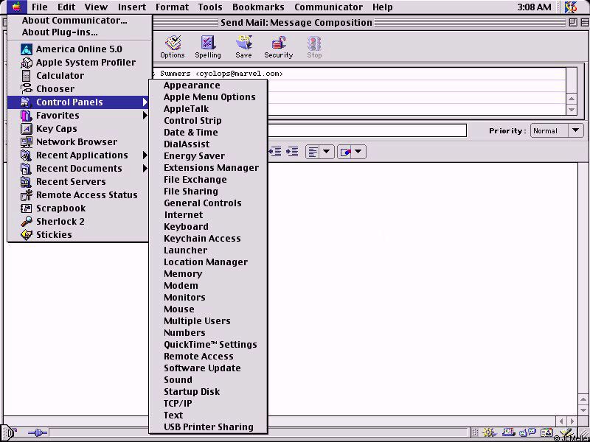
Task: Expand the Recent Applications submenu
Action: pyautogui.click(x=78, y=155)
